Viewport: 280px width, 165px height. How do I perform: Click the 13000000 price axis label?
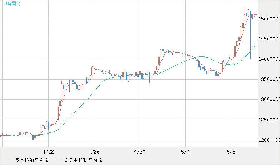[x=269, y=99]
